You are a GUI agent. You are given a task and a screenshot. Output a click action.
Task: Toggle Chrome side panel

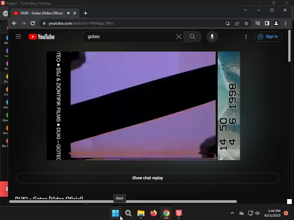point(267,23)
